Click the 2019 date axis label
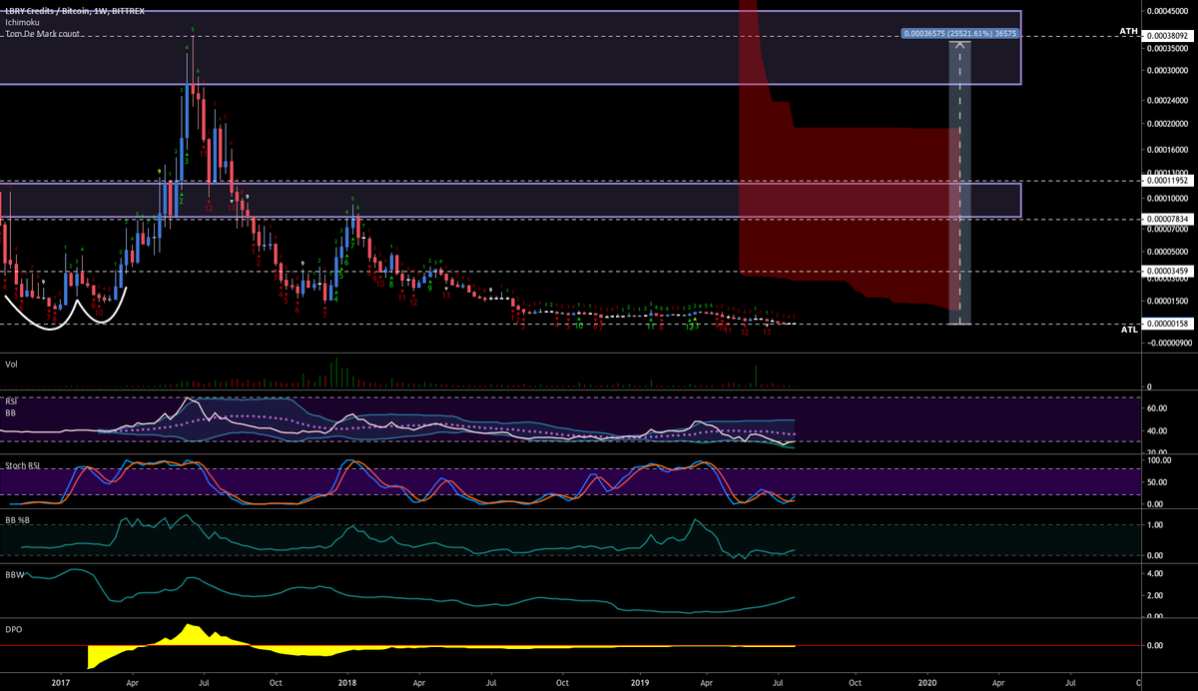 [x=639, y=682]
